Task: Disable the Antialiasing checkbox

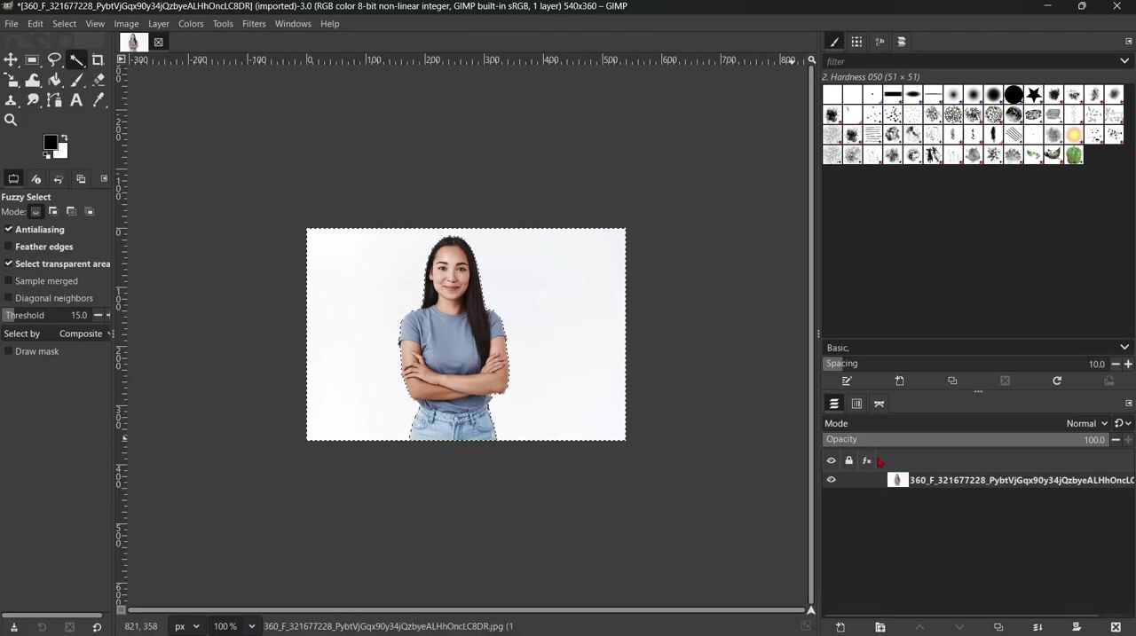Action: click(9, 230)
